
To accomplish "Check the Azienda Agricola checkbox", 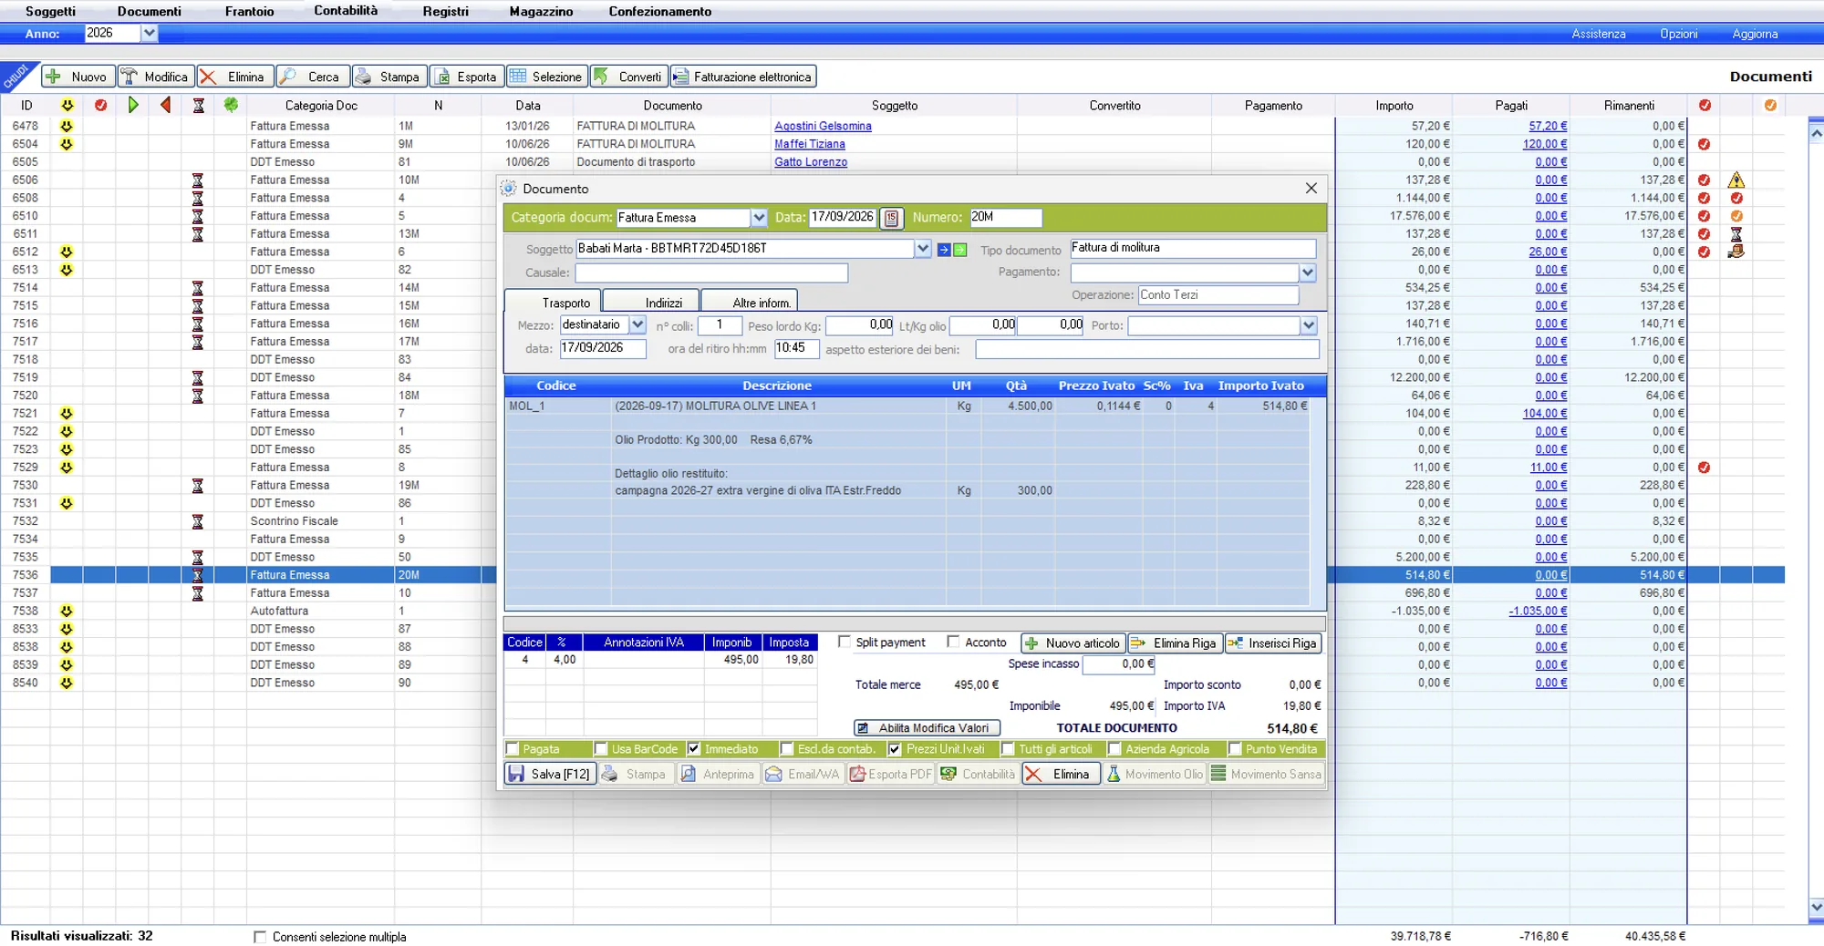I will coord(1114,749).
